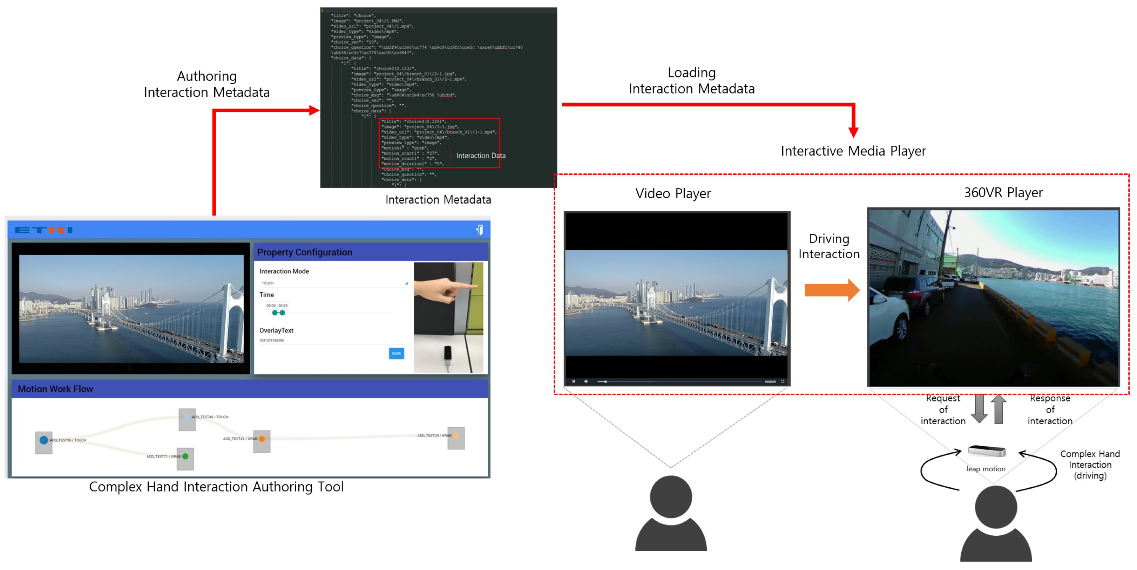The image size is (1137, 570).
Task: Pause the video player
Action: 573,381
